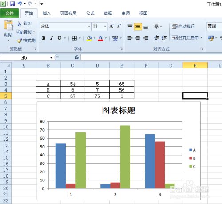Open the Fill Color dropdown arrow
This screenshot has height=204, width=222.
[x=95, y=38]
